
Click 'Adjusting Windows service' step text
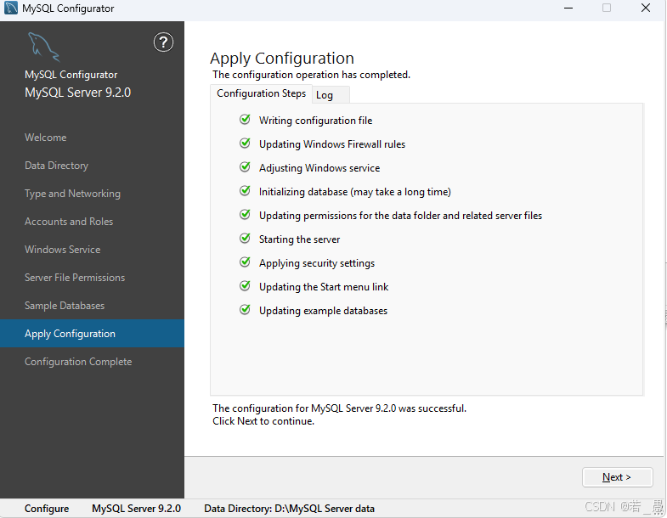[x=319, y=168]
